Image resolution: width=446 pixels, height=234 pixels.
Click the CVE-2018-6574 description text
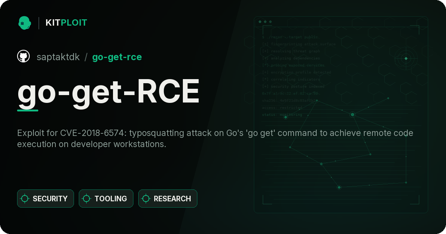[215, 139]
